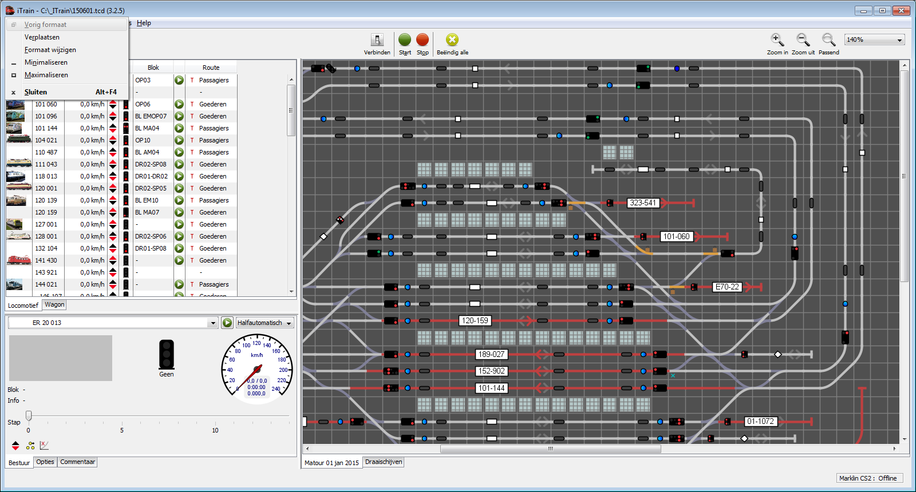Click the Verbinden connect icon
The width and height of the screenshot is (916, 492).
tap(377, 40)
